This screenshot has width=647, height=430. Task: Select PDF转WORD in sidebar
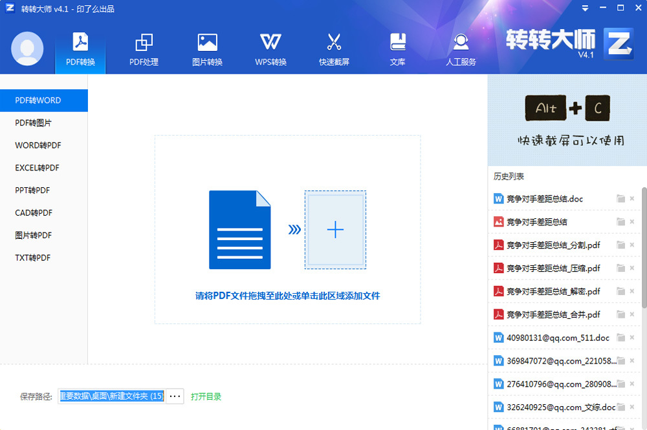tap(44, 101)
